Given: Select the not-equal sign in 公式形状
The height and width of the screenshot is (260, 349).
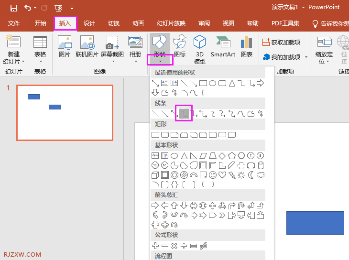Looking at the screenshot, I should (x=203, y=246).
